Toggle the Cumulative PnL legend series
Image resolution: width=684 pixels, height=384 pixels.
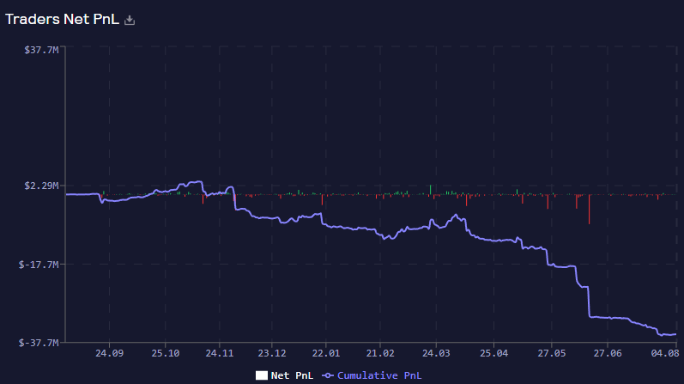[372, 375]
